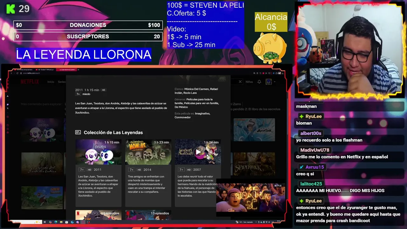407x229 pixels.
Task: Open the De México genre link
Action: click(x=181, y=107)
